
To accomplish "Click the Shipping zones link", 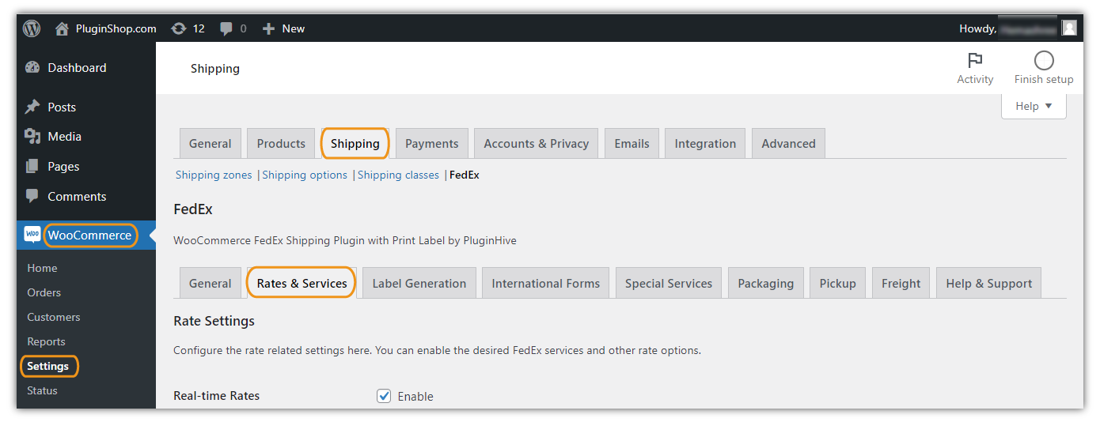I will (214, 175).
